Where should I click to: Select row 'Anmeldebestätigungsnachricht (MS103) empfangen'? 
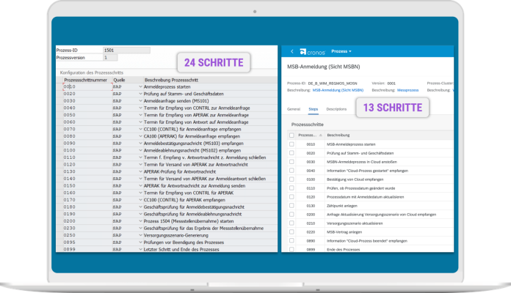point(194,144)
